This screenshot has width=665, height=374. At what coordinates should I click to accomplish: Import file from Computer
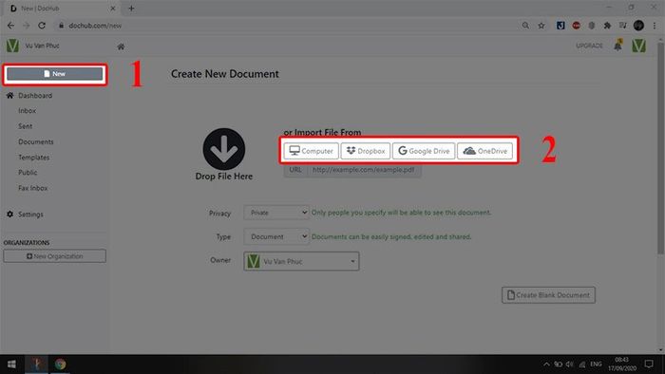(312, 151)
